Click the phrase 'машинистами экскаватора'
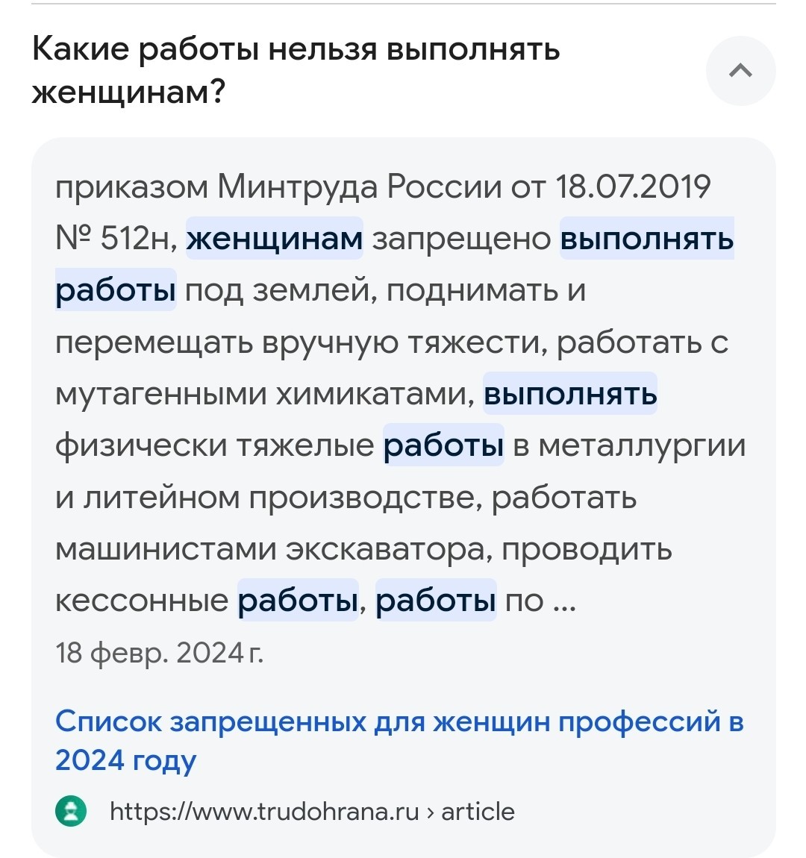806x858 pixels. click(270, 548)
